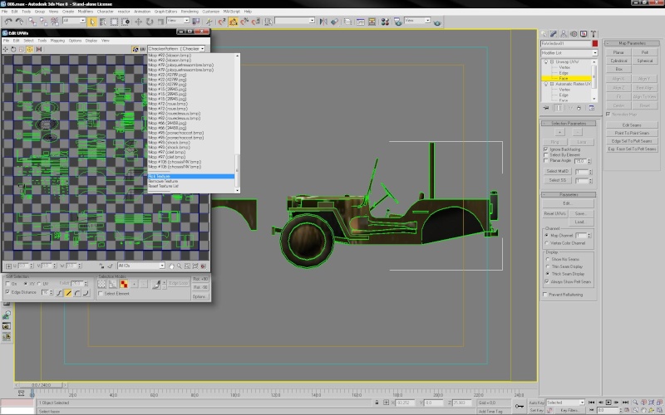Open the Hierarchy tab in command panel
The width and height of the screenshot is (665, 415).
tap(564, 33)
